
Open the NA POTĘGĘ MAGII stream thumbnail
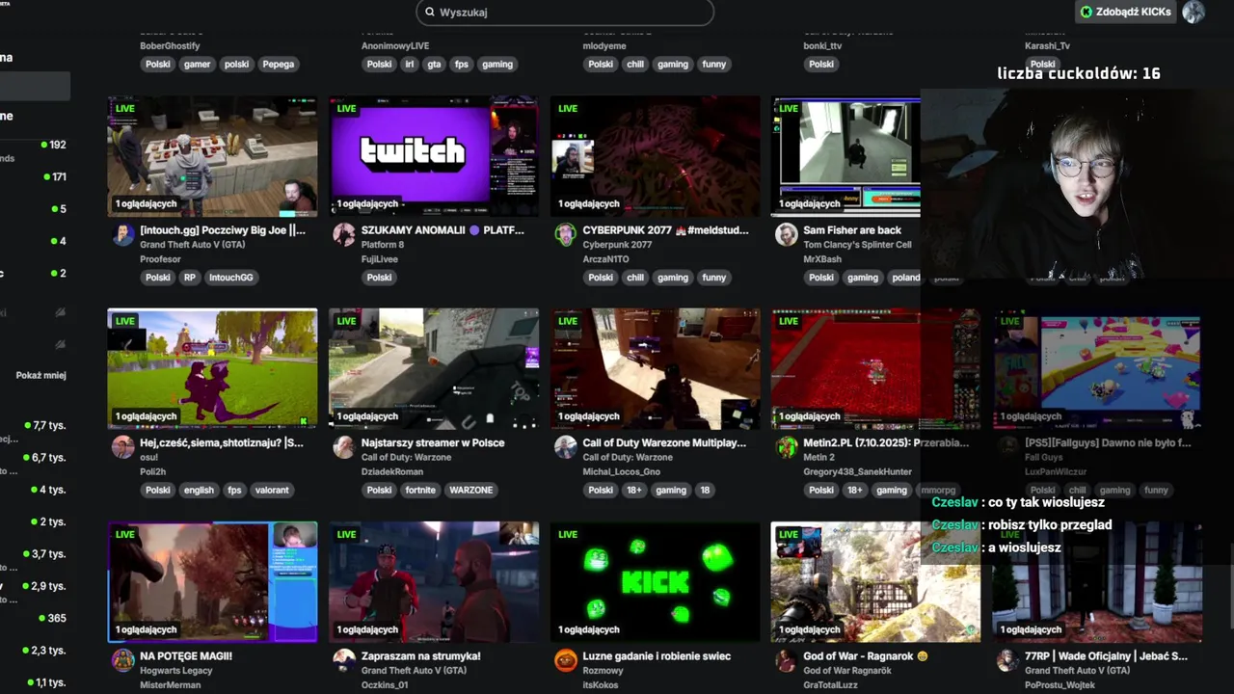point(212,581)
